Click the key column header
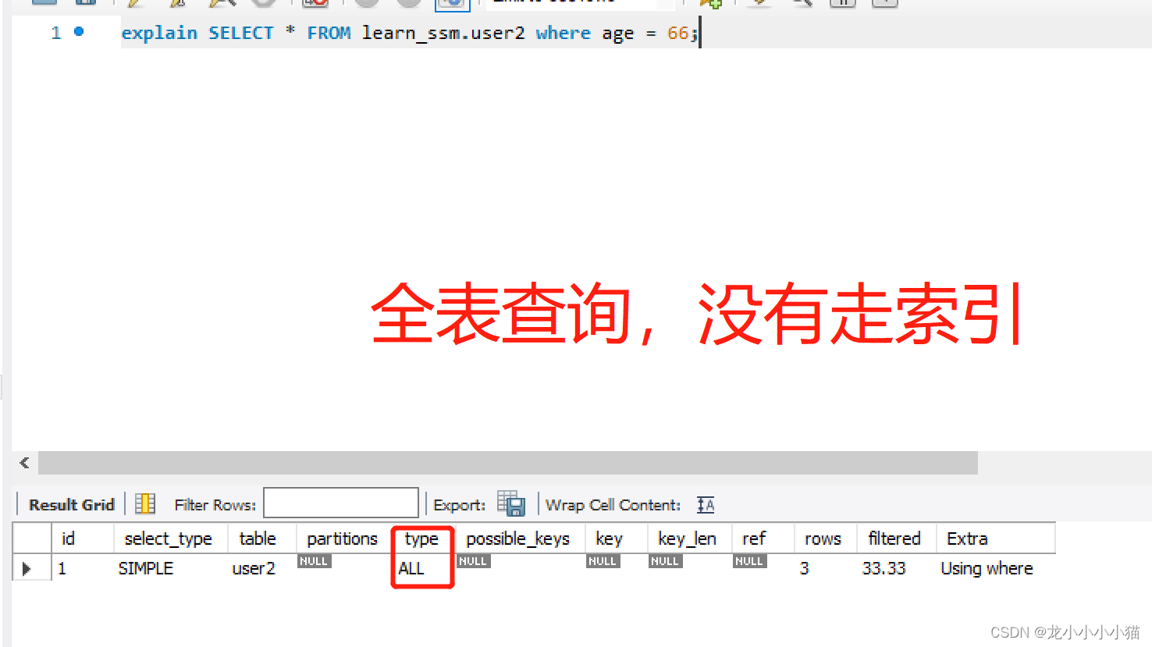Screen dimensions: 1152x647 click(x=617, y=539)
